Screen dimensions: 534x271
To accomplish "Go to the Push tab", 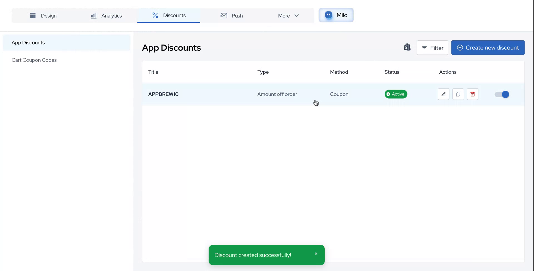I will click(232, 16).
